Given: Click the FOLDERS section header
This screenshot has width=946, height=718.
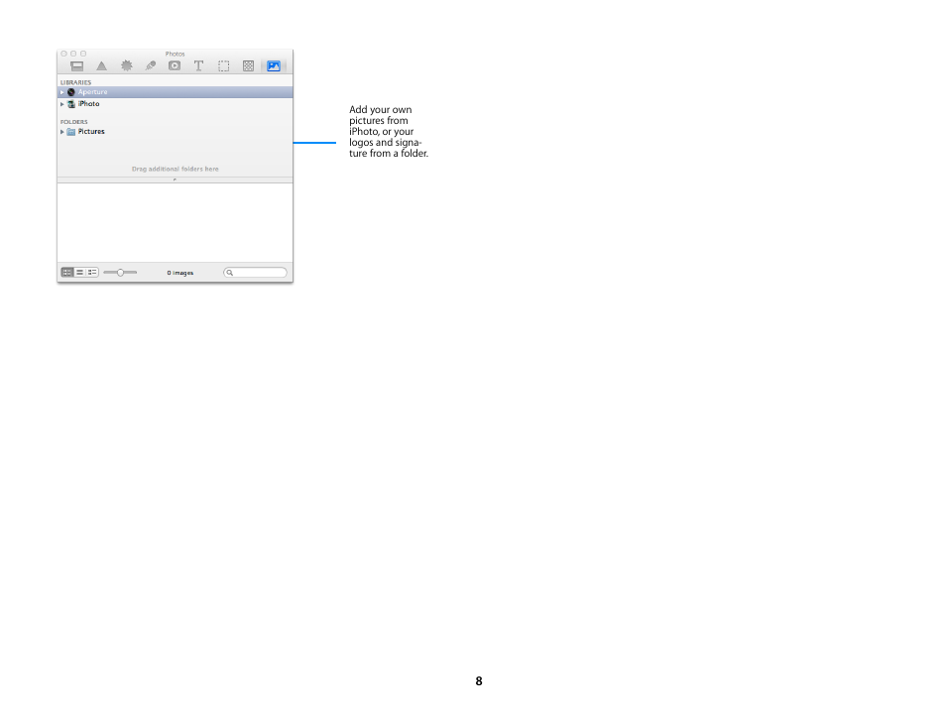Looking at the screenshot, I should (73, 122).
